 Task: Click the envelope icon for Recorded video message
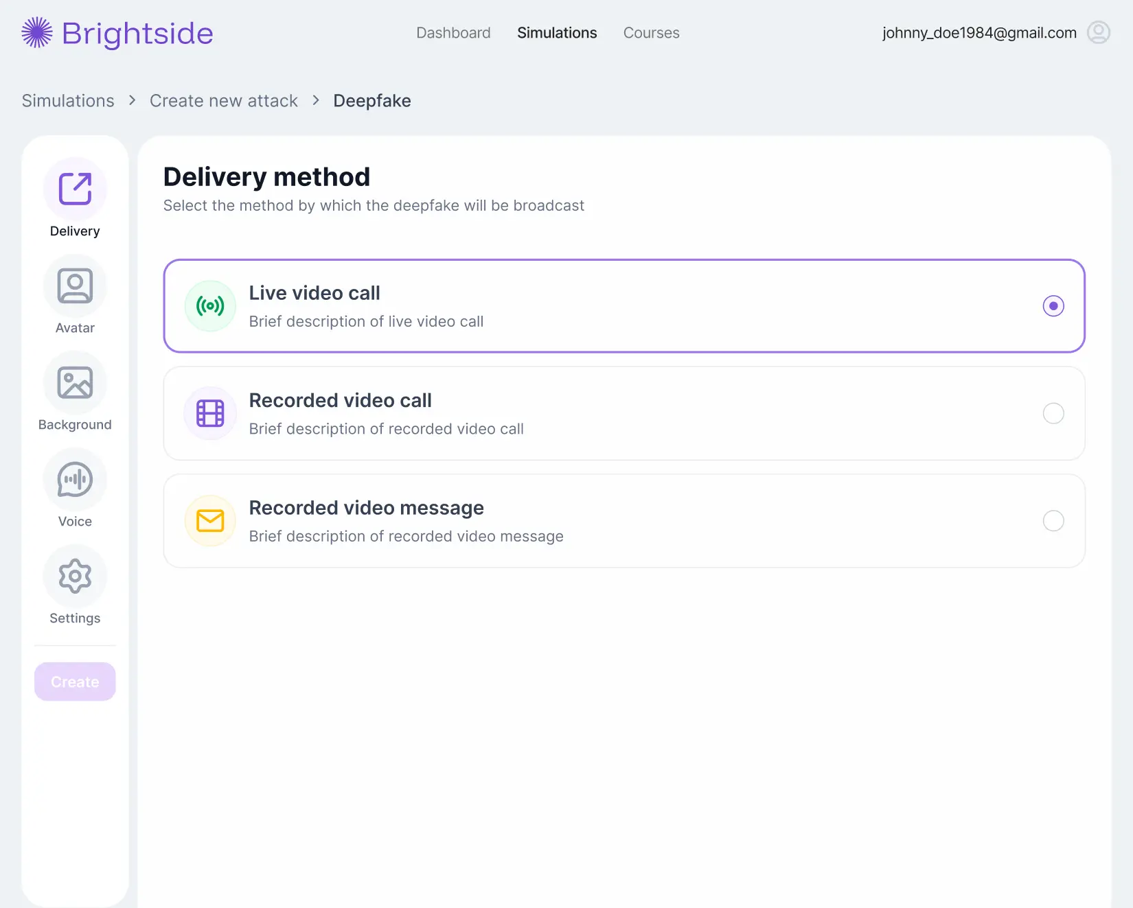tap(209, 520)
